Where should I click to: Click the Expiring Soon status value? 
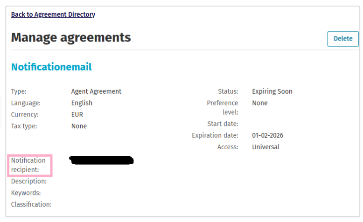(272, 91)
